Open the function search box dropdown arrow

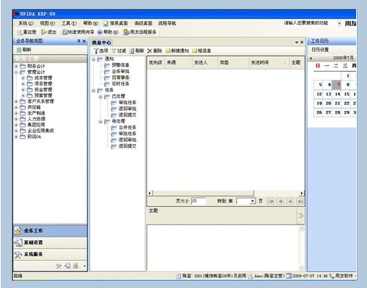(339, 23)
